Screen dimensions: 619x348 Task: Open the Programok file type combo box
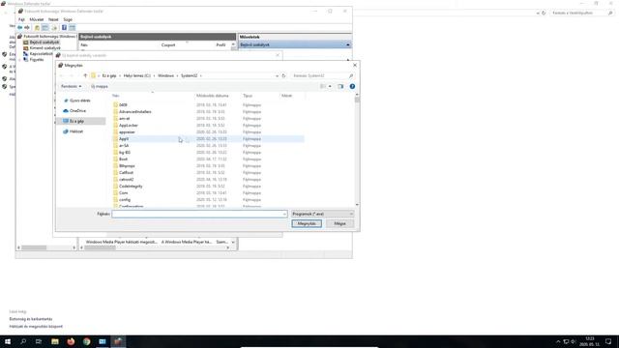pos(322,214)
